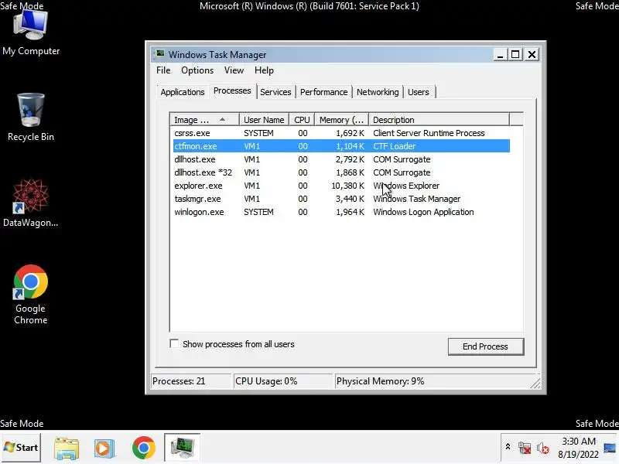Open My Computer desktop icon
The height and width of the screenshot is (464, 619).
31,33
